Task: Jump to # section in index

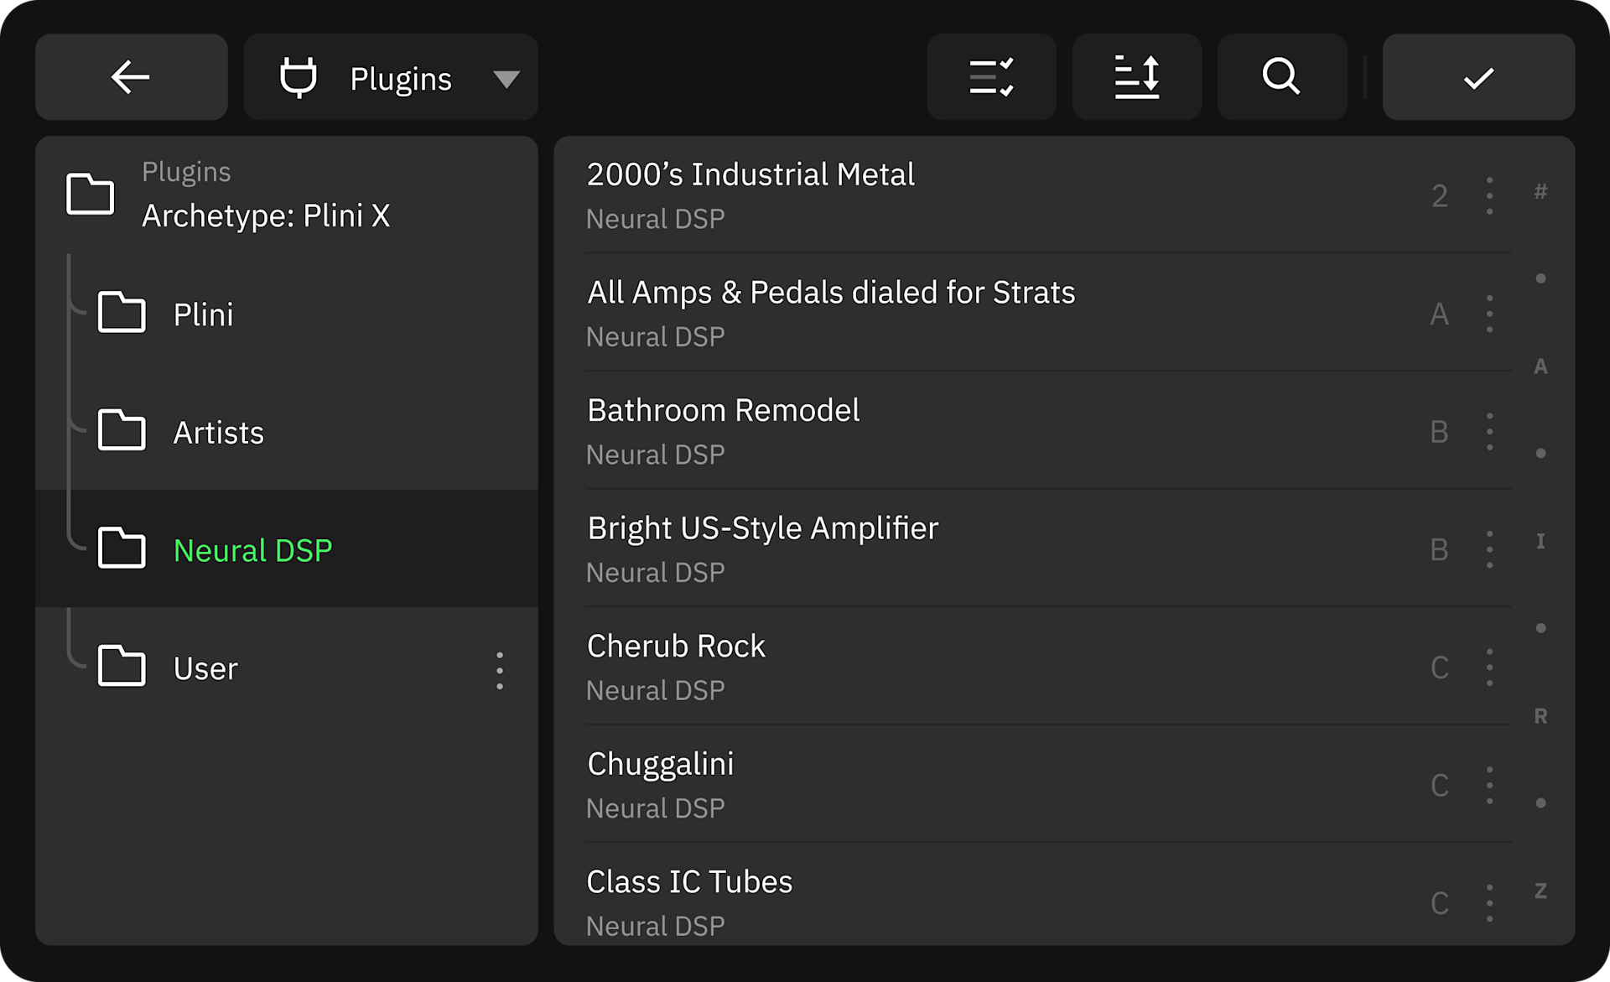Action: pyautogui.click(x=1540, y=192)
